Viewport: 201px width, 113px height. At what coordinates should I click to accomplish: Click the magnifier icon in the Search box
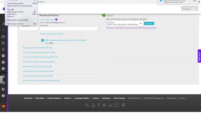point(196,9)
